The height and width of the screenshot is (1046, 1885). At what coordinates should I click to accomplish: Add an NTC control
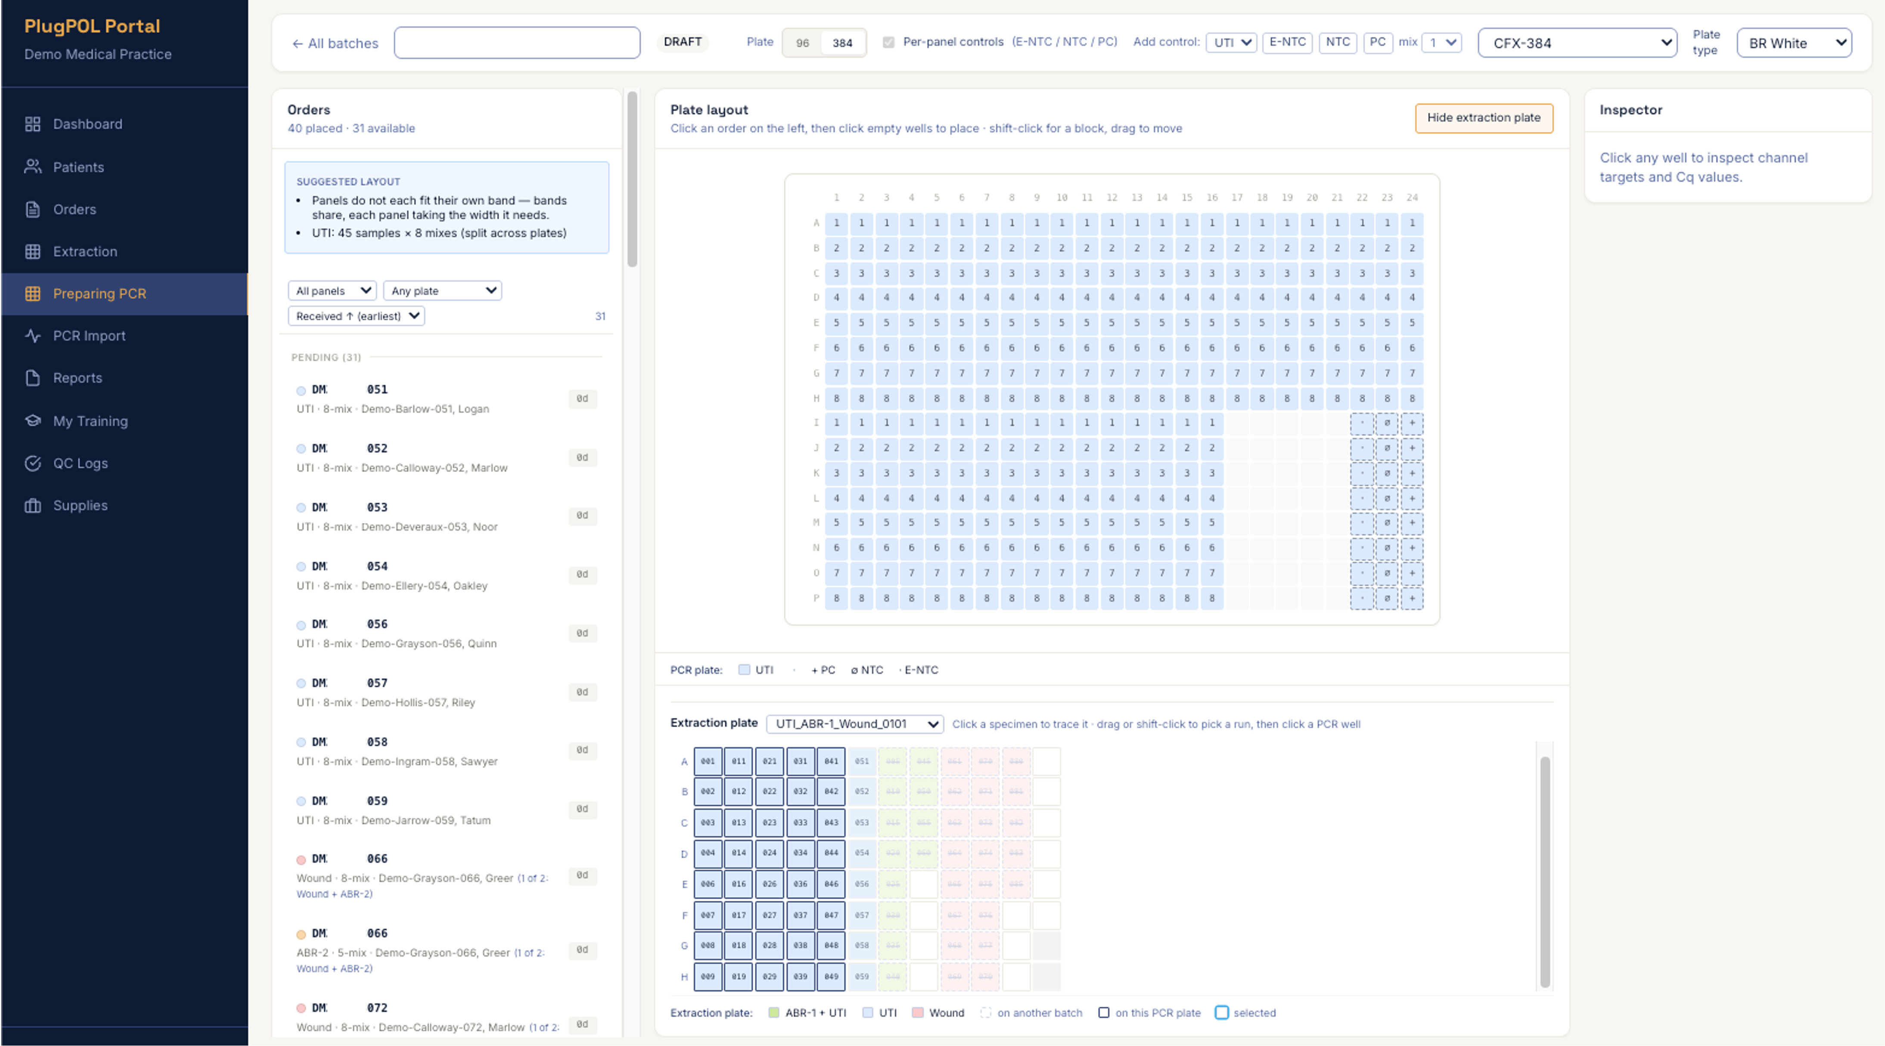coord(1338,43)
